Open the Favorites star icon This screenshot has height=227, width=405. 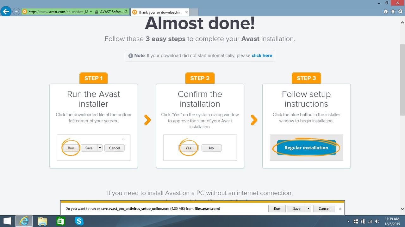(x=393, y=11)
